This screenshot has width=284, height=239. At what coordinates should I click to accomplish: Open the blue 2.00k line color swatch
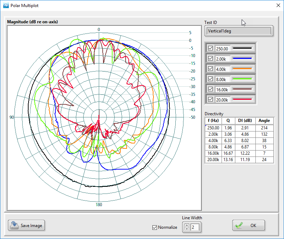(242, 59)
